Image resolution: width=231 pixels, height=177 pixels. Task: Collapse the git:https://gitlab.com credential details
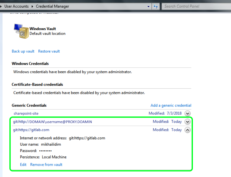[x=187, y=130]
